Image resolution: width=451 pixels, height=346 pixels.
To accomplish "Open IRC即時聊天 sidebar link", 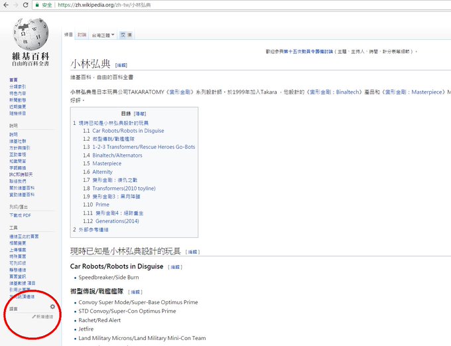I will pyautogui.click(x=21, y=174).
